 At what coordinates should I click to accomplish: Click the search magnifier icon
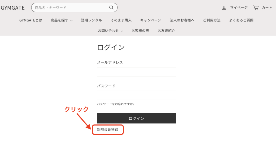(x=111, y=8)
